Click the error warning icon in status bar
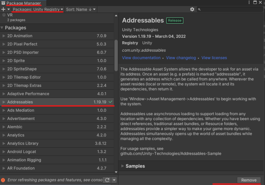This screenshot has width=265, height=185. [x=3, y=180]
